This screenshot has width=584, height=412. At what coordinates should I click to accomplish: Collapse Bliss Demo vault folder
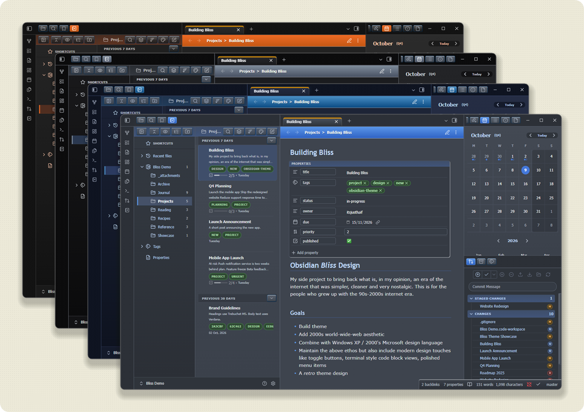[x=142, y=167]
